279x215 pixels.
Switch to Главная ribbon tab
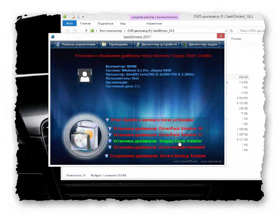(x=85, y=23)
